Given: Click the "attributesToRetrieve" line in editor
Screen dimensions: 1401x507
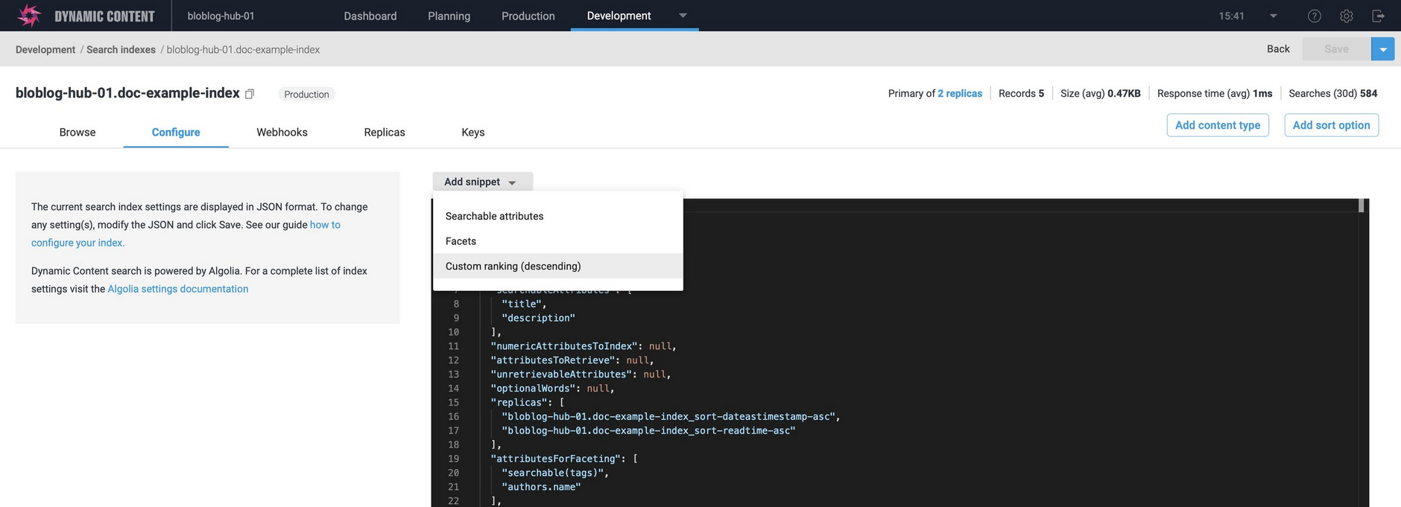Looking at the screenshot, I should point(572,360).
